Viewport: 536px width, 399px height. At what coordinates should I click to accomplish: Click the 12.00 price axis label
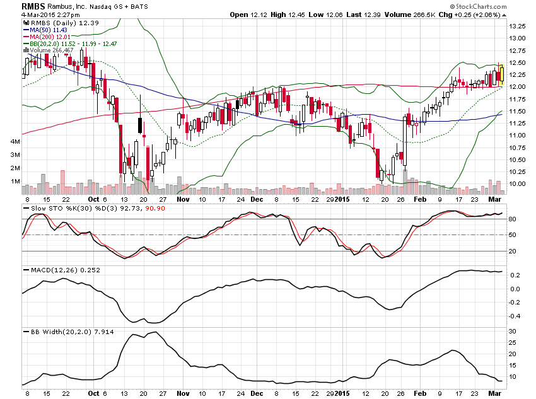click(x=517, y=87)
